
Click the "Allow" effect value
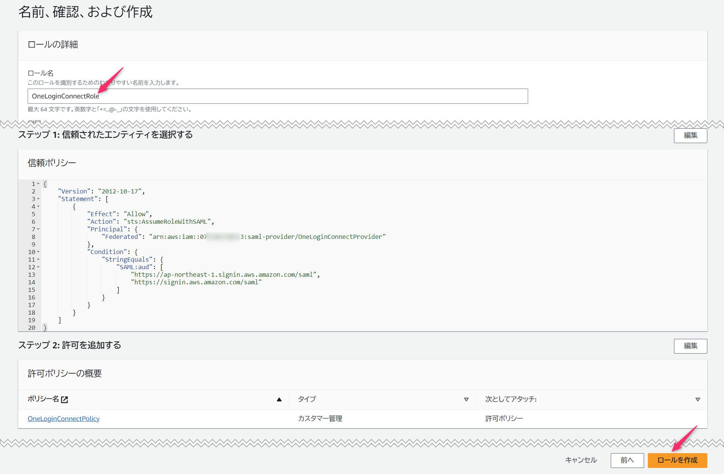click(136, 214)
